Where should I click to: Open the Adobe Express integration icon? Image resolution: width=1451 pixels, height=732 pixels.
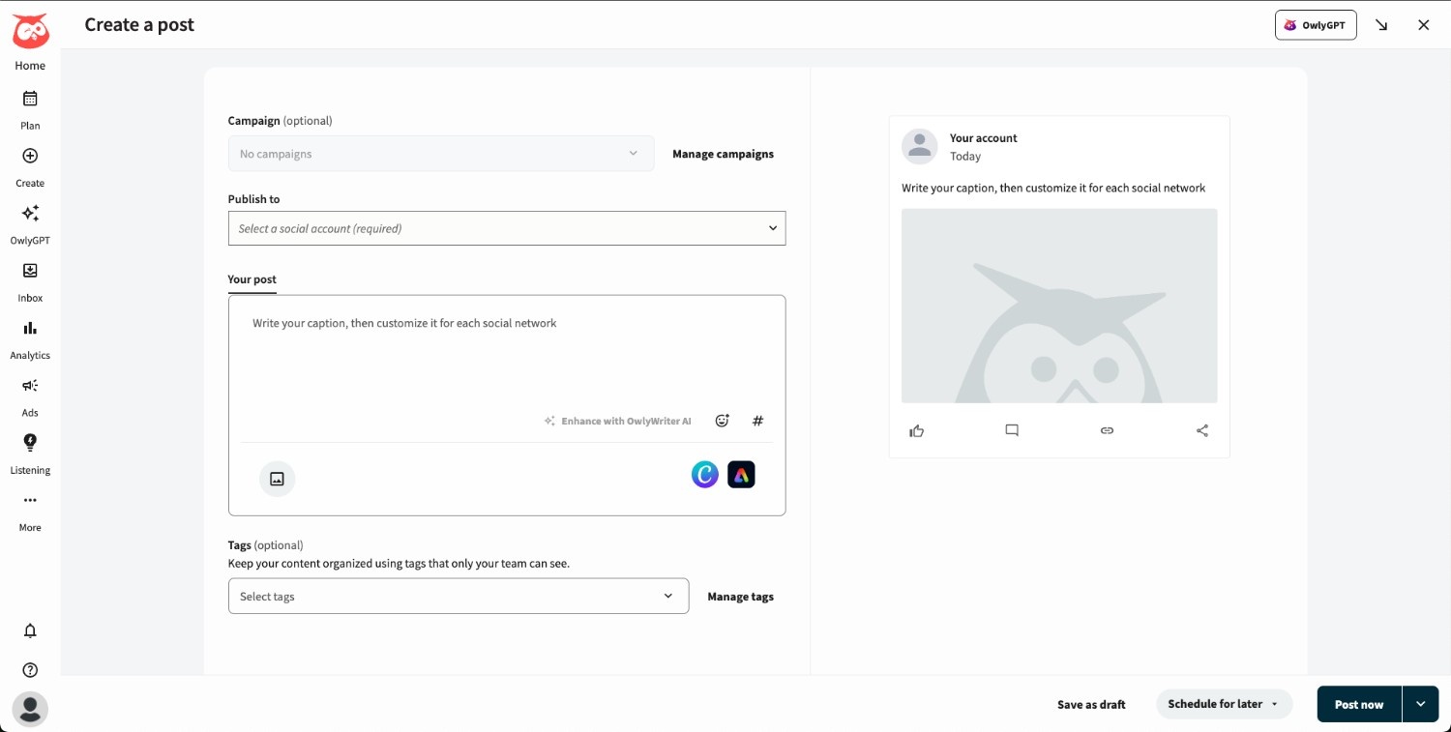click(741, 474)
